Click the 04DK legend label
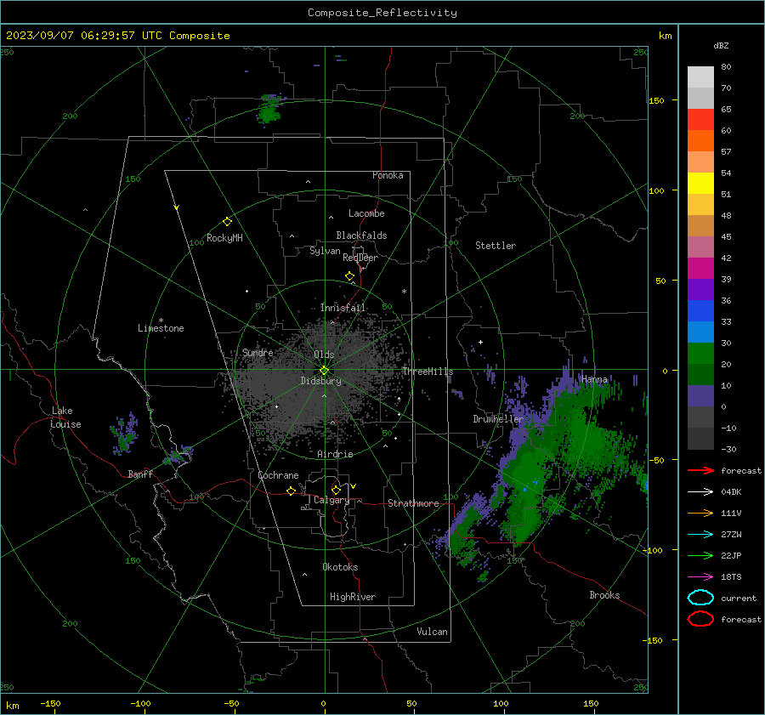The image size is (765, 715). (x=731, y=492)
